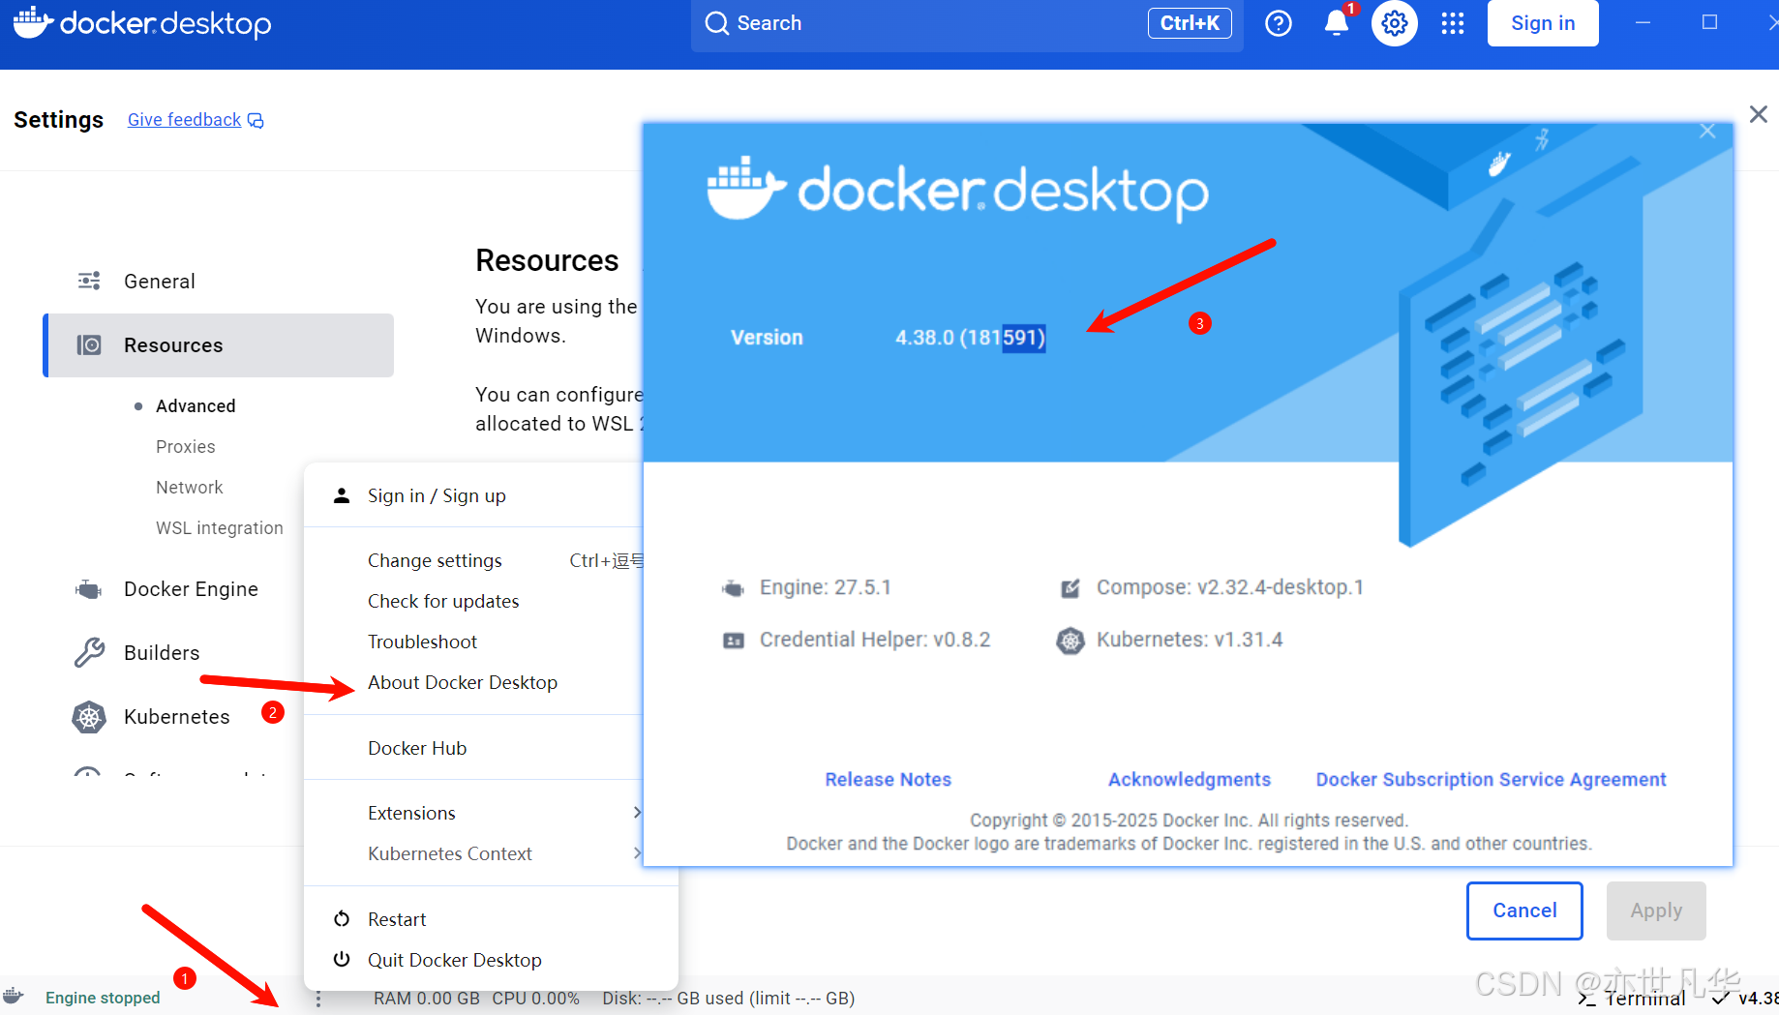Click the settings gear icon in header
1779x1015 pixels.
1395,23
